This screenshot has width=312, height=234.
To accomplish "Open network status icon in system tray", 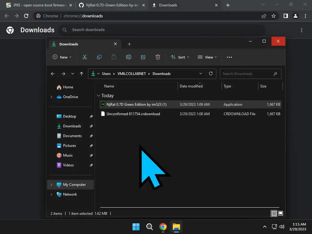I will pyautogui.click(x=275, y=227).
